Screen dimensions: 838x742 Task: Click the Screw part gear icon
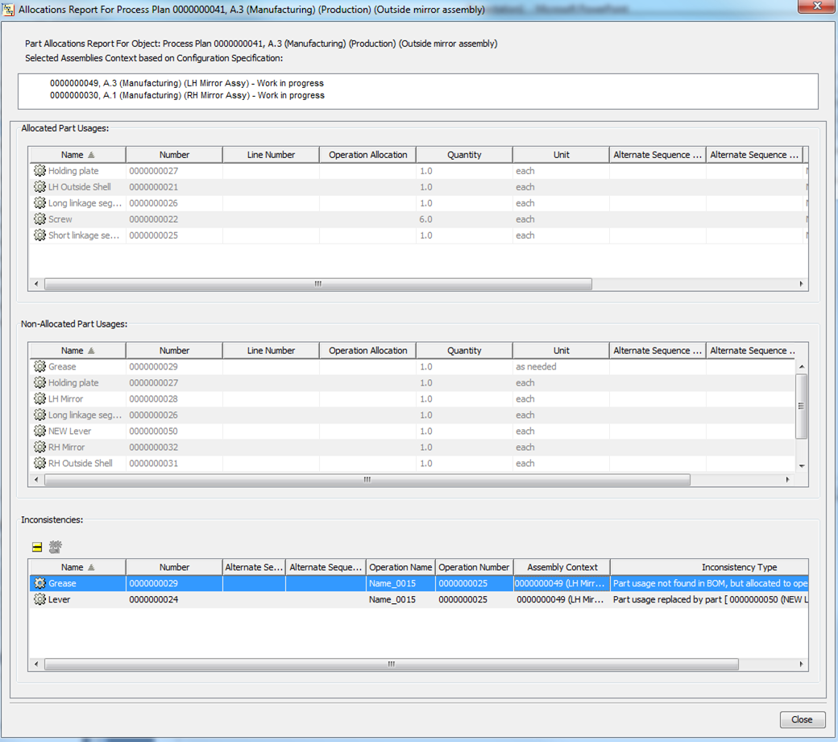[x=39, y=219]
